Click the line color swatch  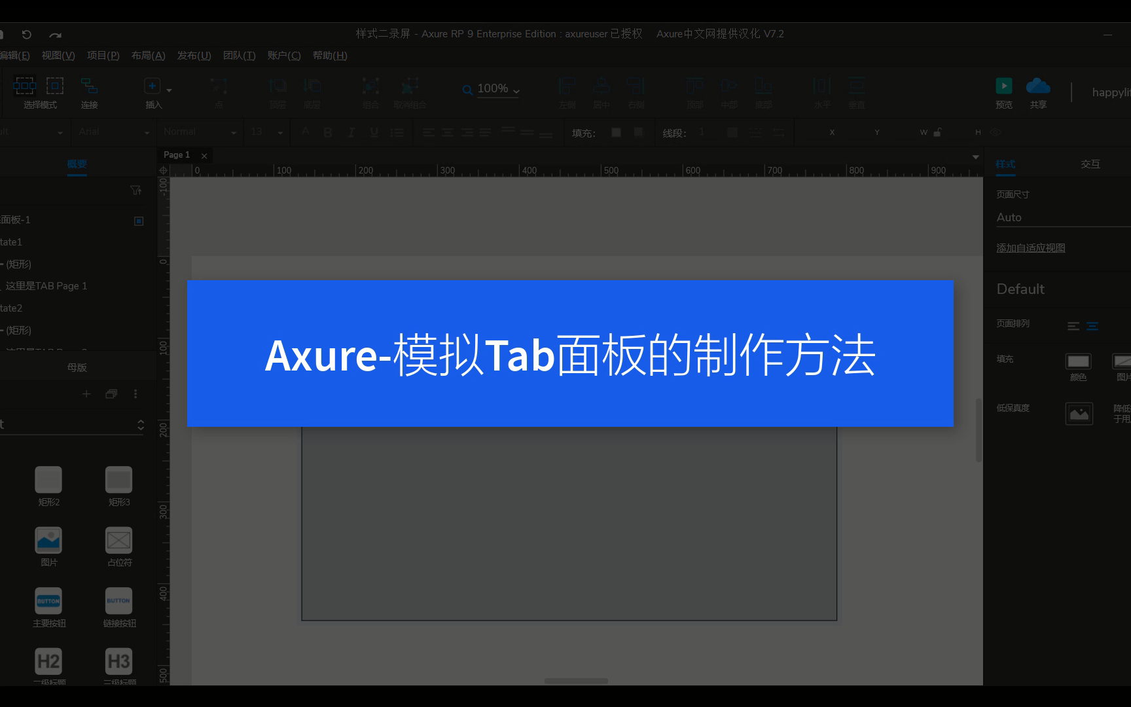coord(732,132)
